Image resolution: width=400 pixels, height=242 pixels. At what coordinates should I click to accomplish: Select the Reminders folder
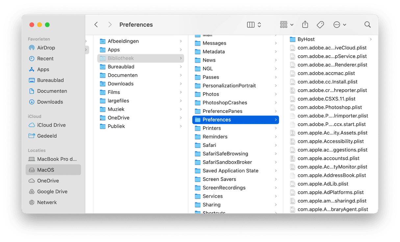click(x=236, y=137)
